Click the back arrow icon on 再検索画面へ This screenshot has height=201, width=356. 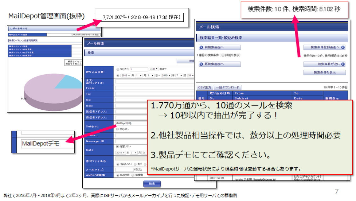click(201, 64)
